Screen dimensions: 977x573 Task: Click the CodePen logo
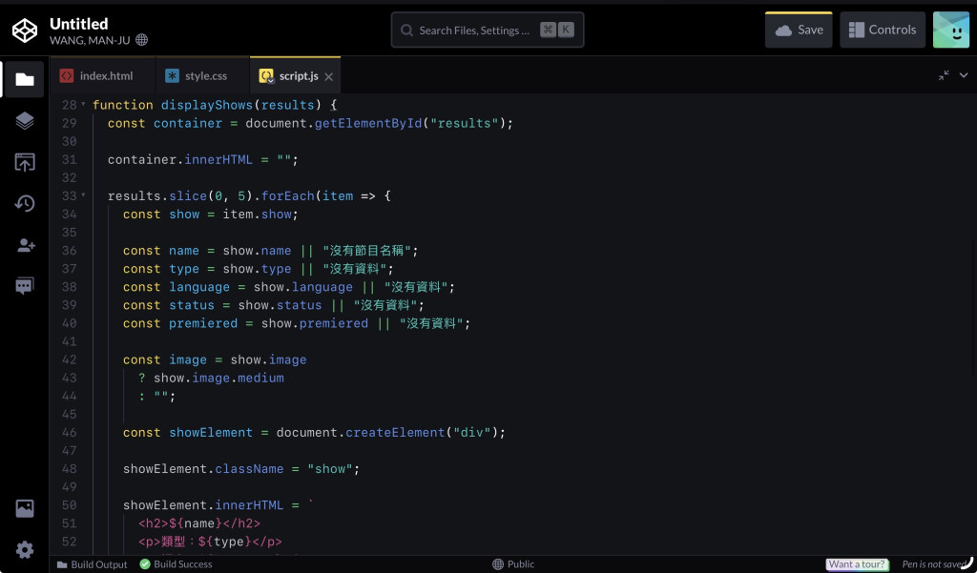[25, 31]
